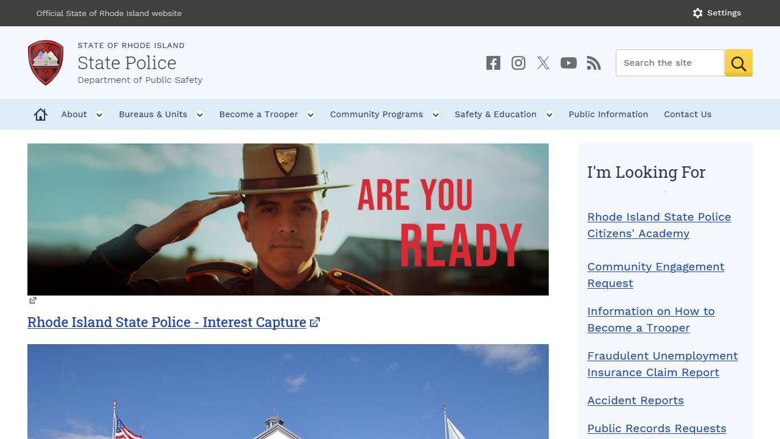Open the Contact Us menu item
The image size is (780, 439).
(x=687, y=114)
